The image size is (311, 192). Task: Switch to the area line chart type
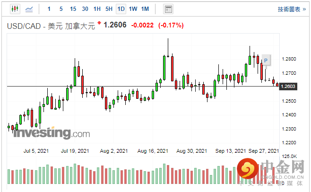[29, 9]
